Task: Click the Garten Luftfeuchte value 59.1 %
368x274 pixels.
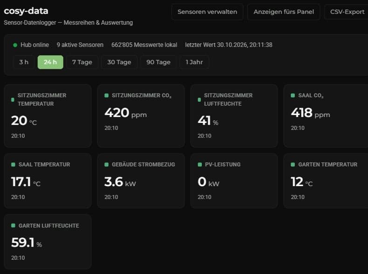Action: [27, 242]
